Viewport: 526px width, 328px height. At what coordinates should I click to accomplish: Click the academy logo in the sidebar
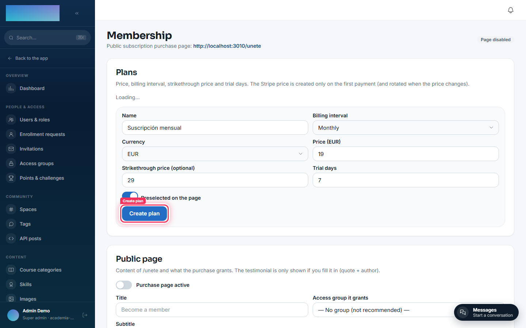pos(33,13)
